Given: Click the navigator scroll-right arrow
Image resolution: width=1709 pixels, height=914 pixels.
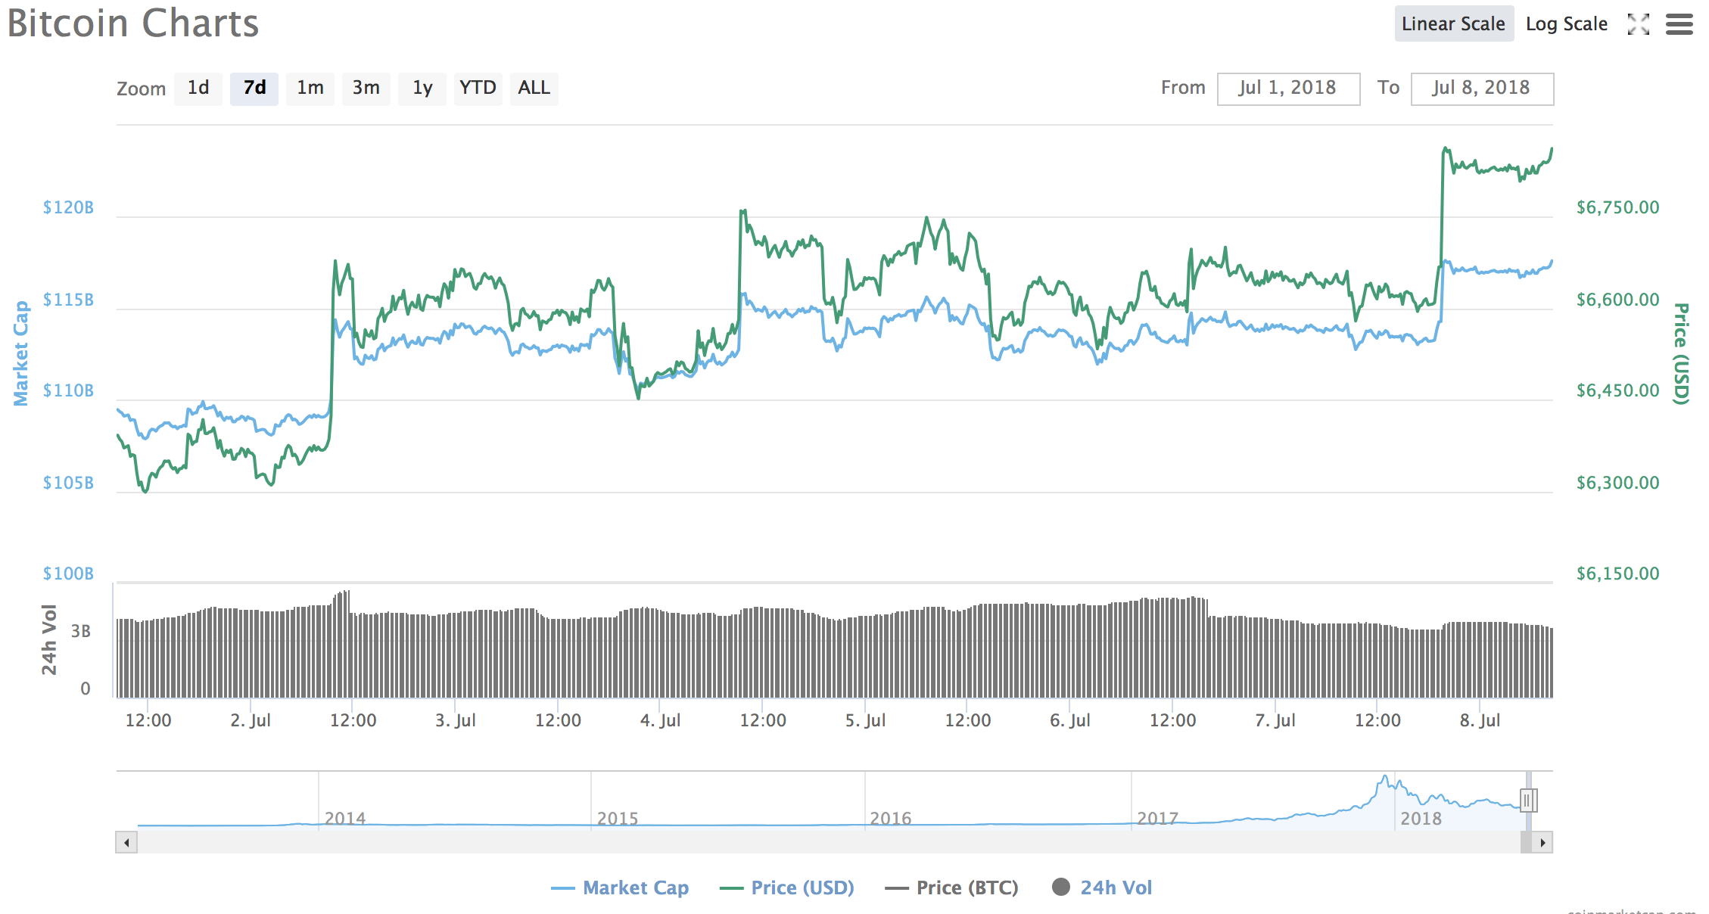Looking at the screenshot, I should tap(1542, 842).
